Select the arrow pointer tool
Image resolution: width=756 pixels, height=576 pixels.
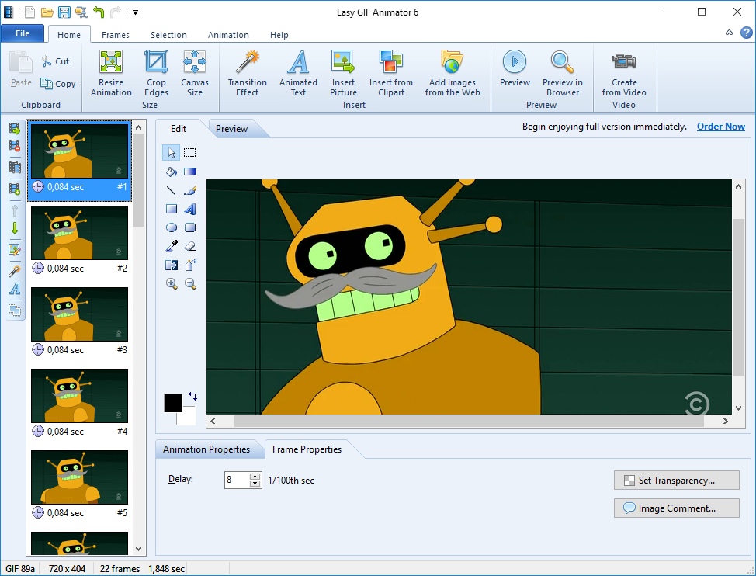coord(172,153)
